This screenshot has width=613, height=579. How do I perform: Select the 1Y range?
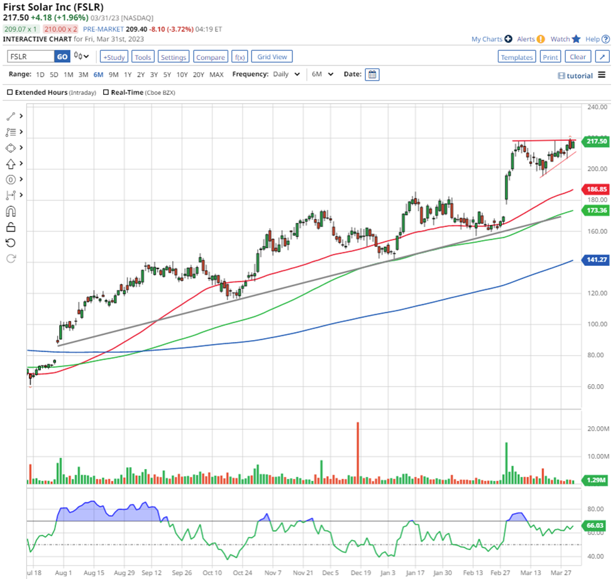click(128, 74)
